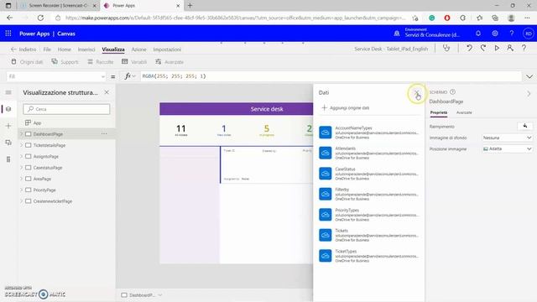Screen dimensions: 537x302
Task: Open the SCHERMO info help icon
Action: coord(453,92)
